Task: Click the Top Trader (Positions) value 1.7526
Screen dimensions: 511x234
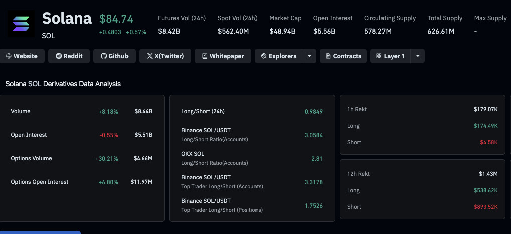Action: pyautogui.click(x=314, y=206)
